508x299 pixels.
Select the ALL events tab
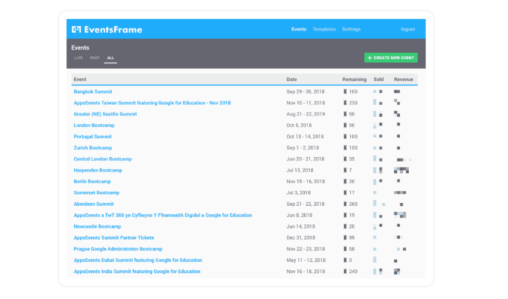pyautogui.click(x=111, y=58)
